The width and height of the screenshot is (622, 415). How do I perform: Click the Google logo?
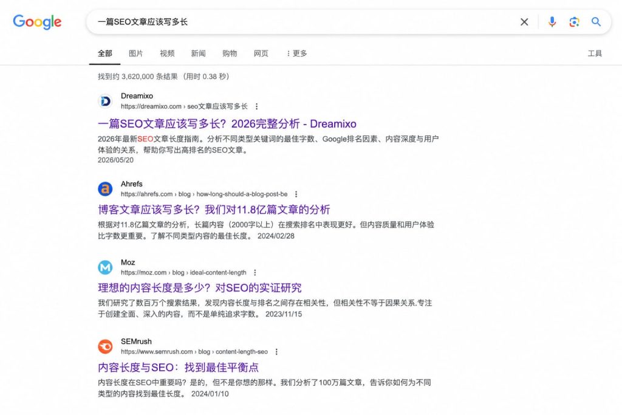[x=37, y=22]
